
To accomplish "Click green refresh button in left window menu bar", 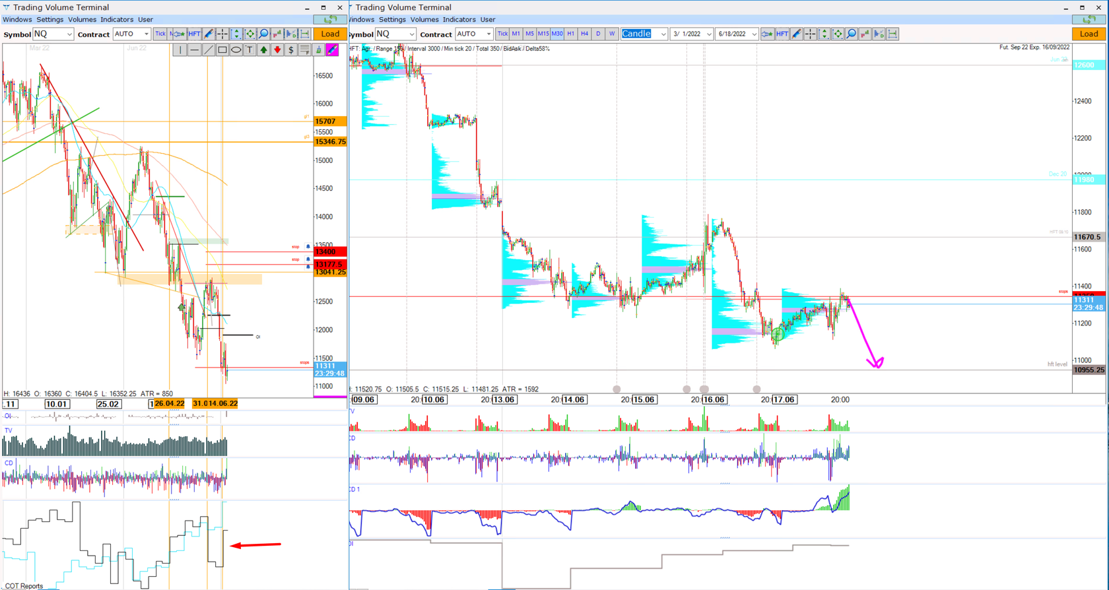I will (x=330, y=20).
